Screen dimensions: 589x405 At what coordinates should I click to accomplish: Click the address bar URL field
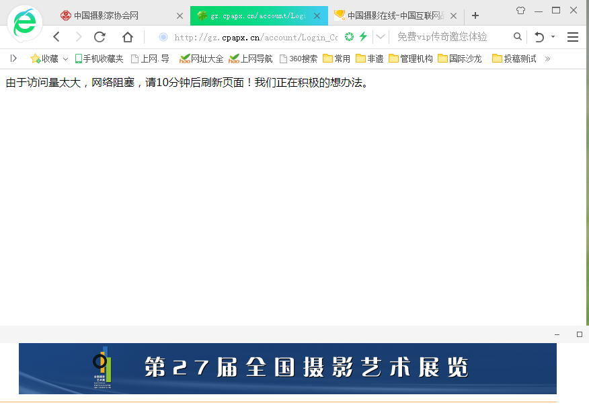[x=256, y=37]
